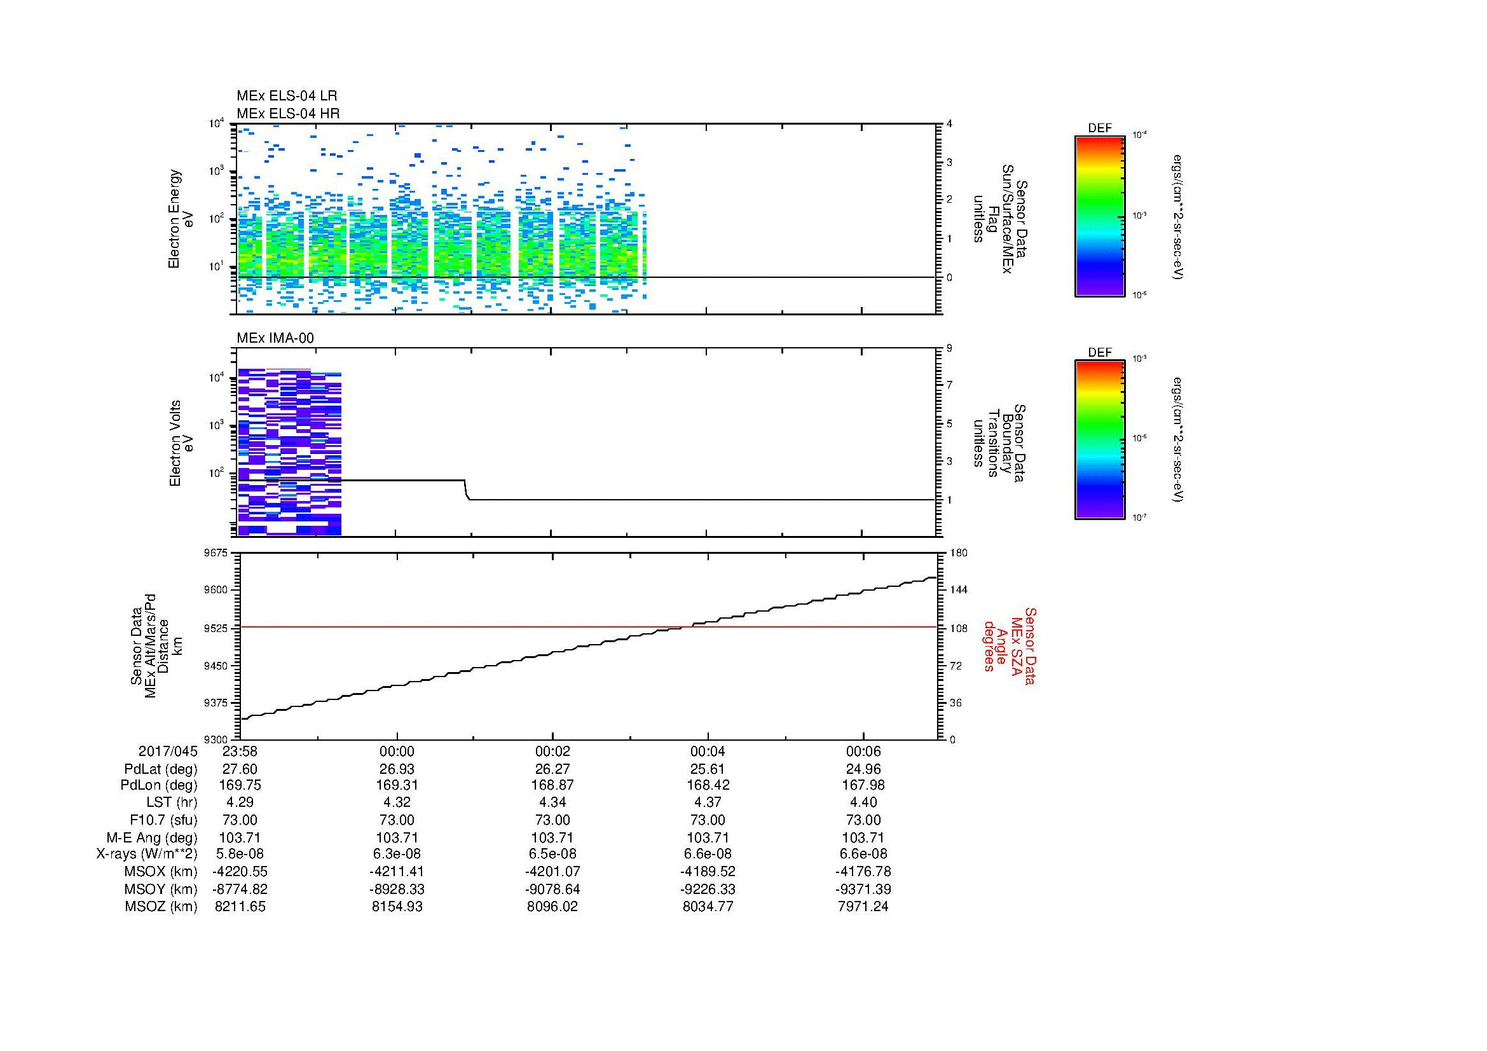Select the MSOY value '-8774.82'
Screen dimensions: 1487x1051
pos(240,889)
